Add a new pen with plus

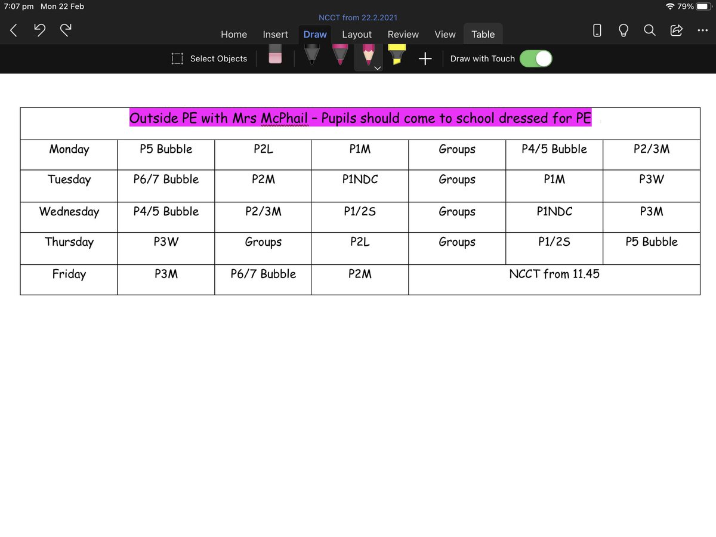point(425,58)
